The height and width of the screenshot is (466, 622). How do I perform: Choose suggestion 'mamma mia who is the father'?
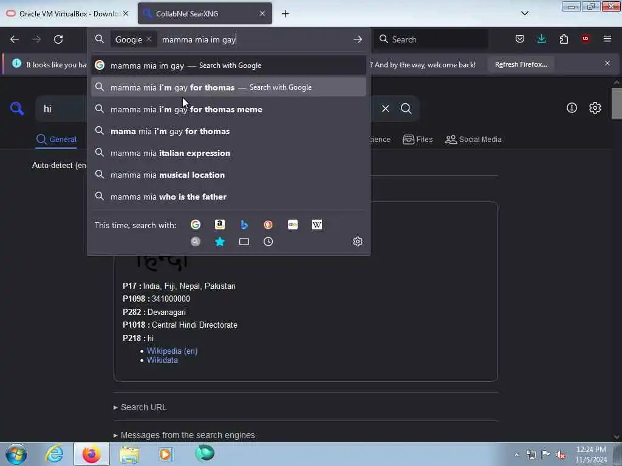(x=228, y=196)
